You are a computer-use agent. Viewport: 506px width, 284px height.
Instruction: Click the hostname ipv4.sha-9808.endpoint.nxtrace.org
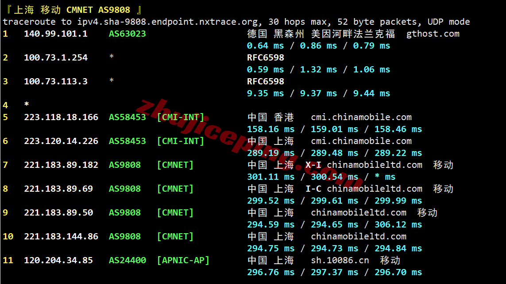[167, 22]
